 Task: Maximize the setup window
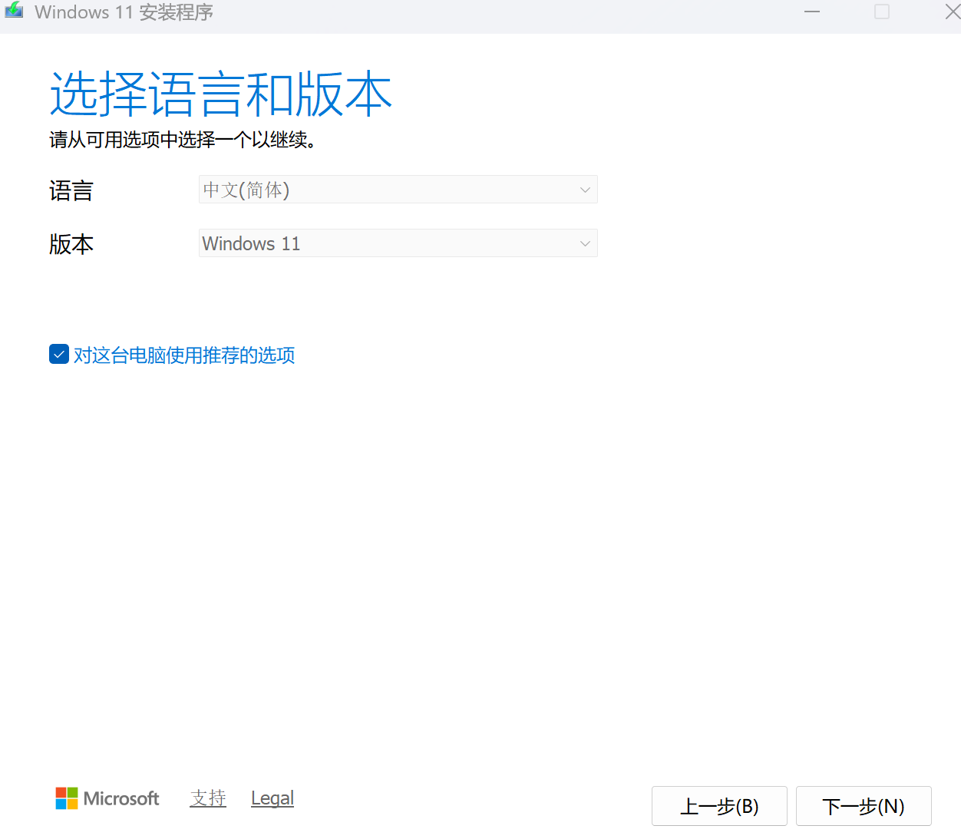tap(882, 12)
